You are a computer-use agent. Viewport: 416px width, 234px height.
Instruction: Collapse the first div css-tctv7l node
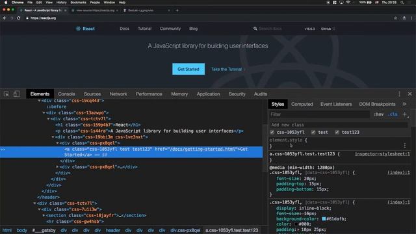pyautogui.click(x=48, y=119)
